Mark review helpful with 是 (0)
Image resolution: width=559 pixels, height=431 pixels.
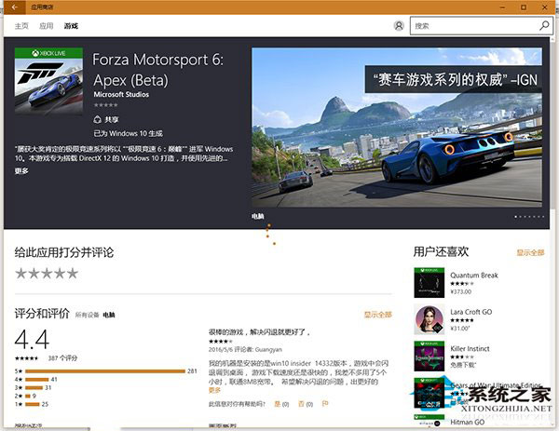coord(281,404)
